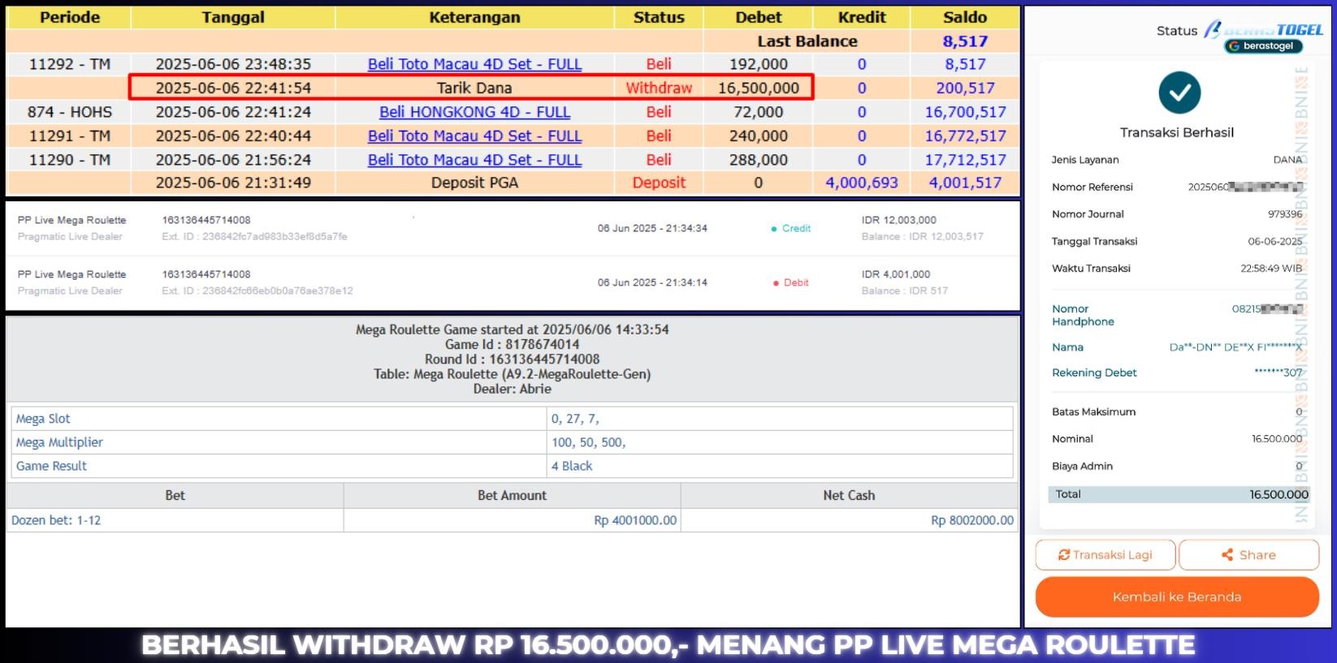1337x663 pixels.
Task: Click the IDR 4,001,000 debit amount
Action: pyautogui.click(x=896, y=274)
